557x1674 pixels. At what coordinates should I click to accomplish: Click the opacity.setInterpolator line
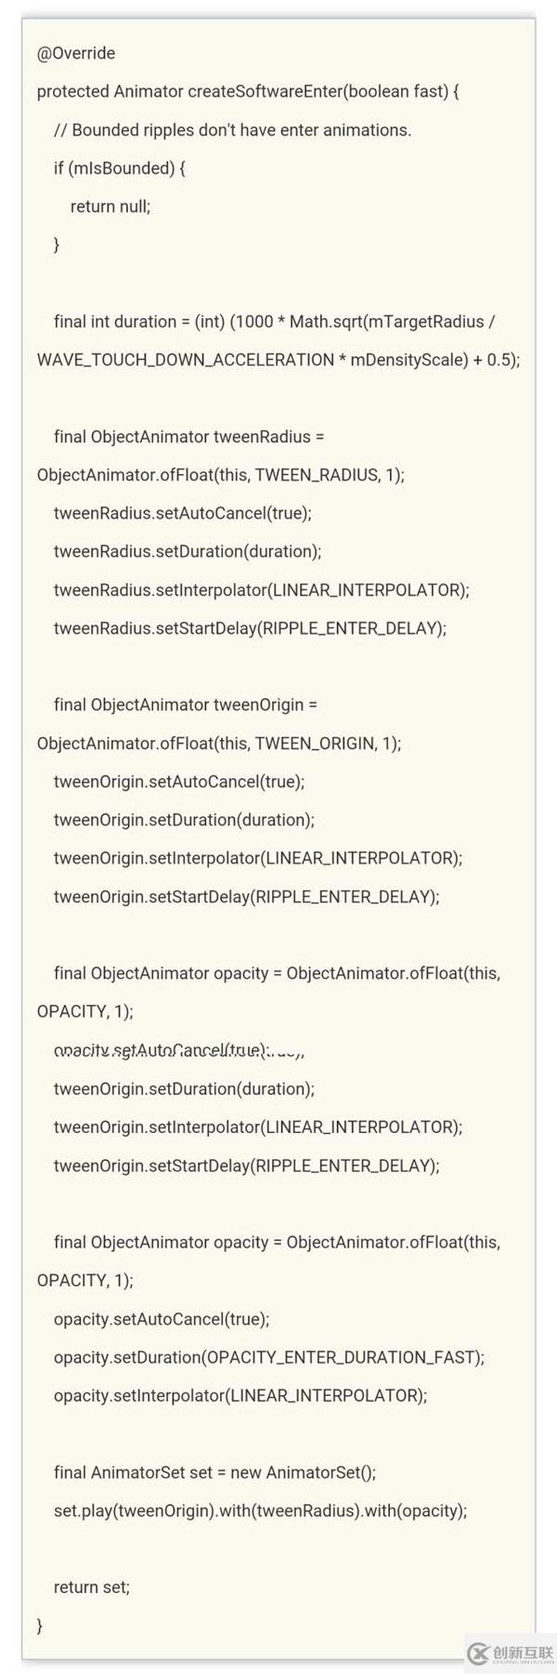240,1395
